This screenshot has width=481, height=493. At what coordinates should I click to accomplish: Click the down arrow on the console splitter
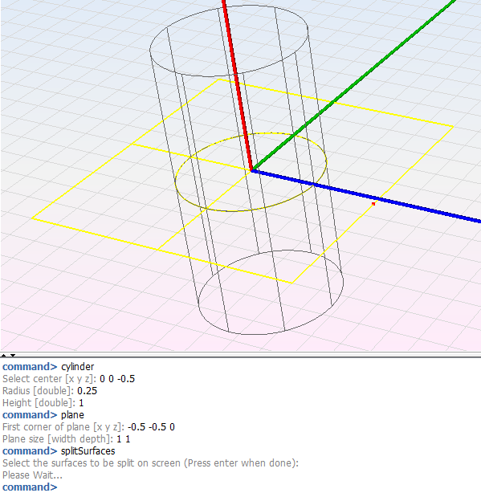[x=13, y=355]
